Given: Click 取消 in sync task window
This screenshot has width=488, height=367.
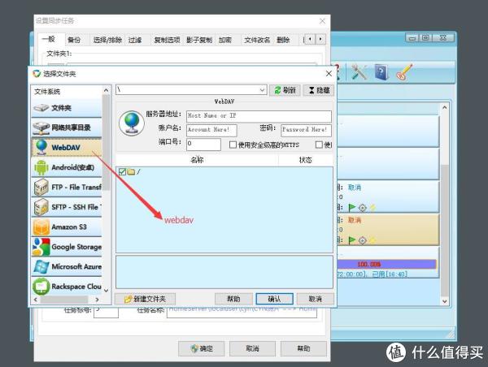Looking at the screenshot, I should coord(252,348).
